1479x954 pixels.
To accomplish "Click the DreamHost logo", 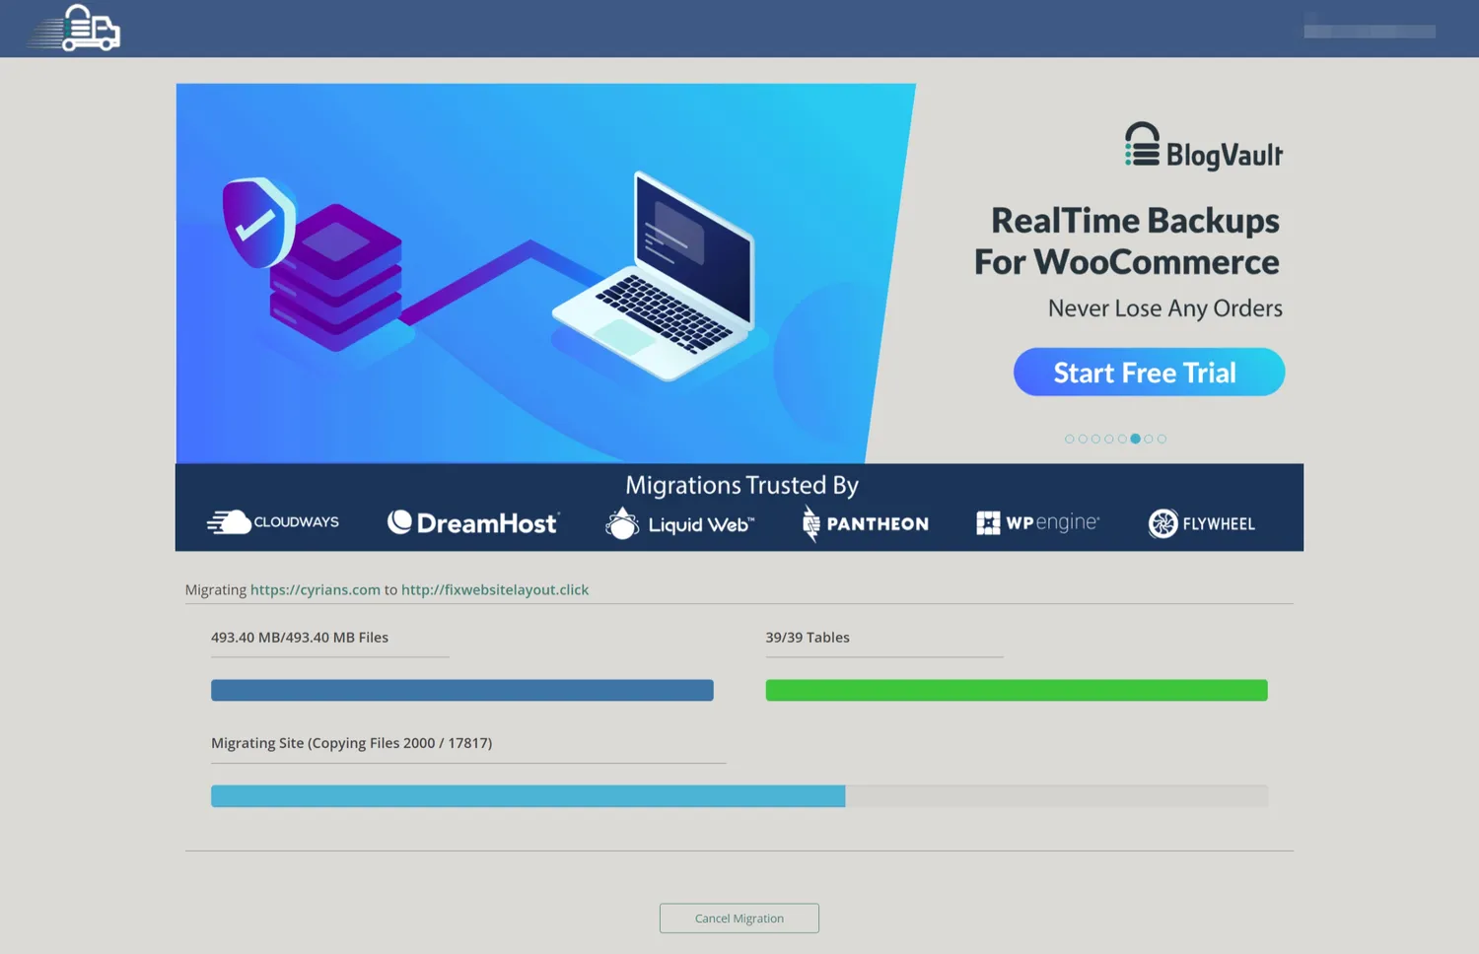I will (x=473, y=522).
